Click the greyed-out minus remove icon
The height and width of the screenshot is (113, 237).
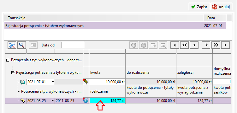[144, 45]
